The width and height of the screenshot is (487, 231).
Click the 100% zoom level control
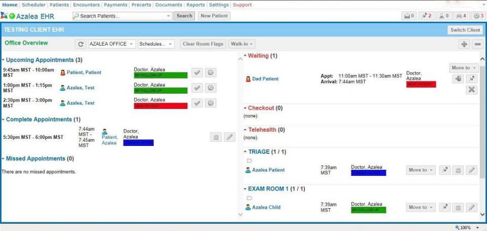(x=466, y=227)
